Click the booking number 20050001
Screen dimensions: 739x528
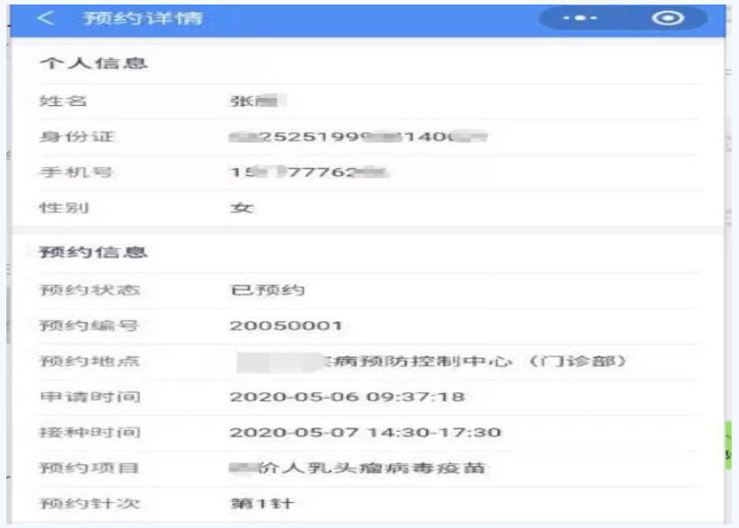[286, 326]
